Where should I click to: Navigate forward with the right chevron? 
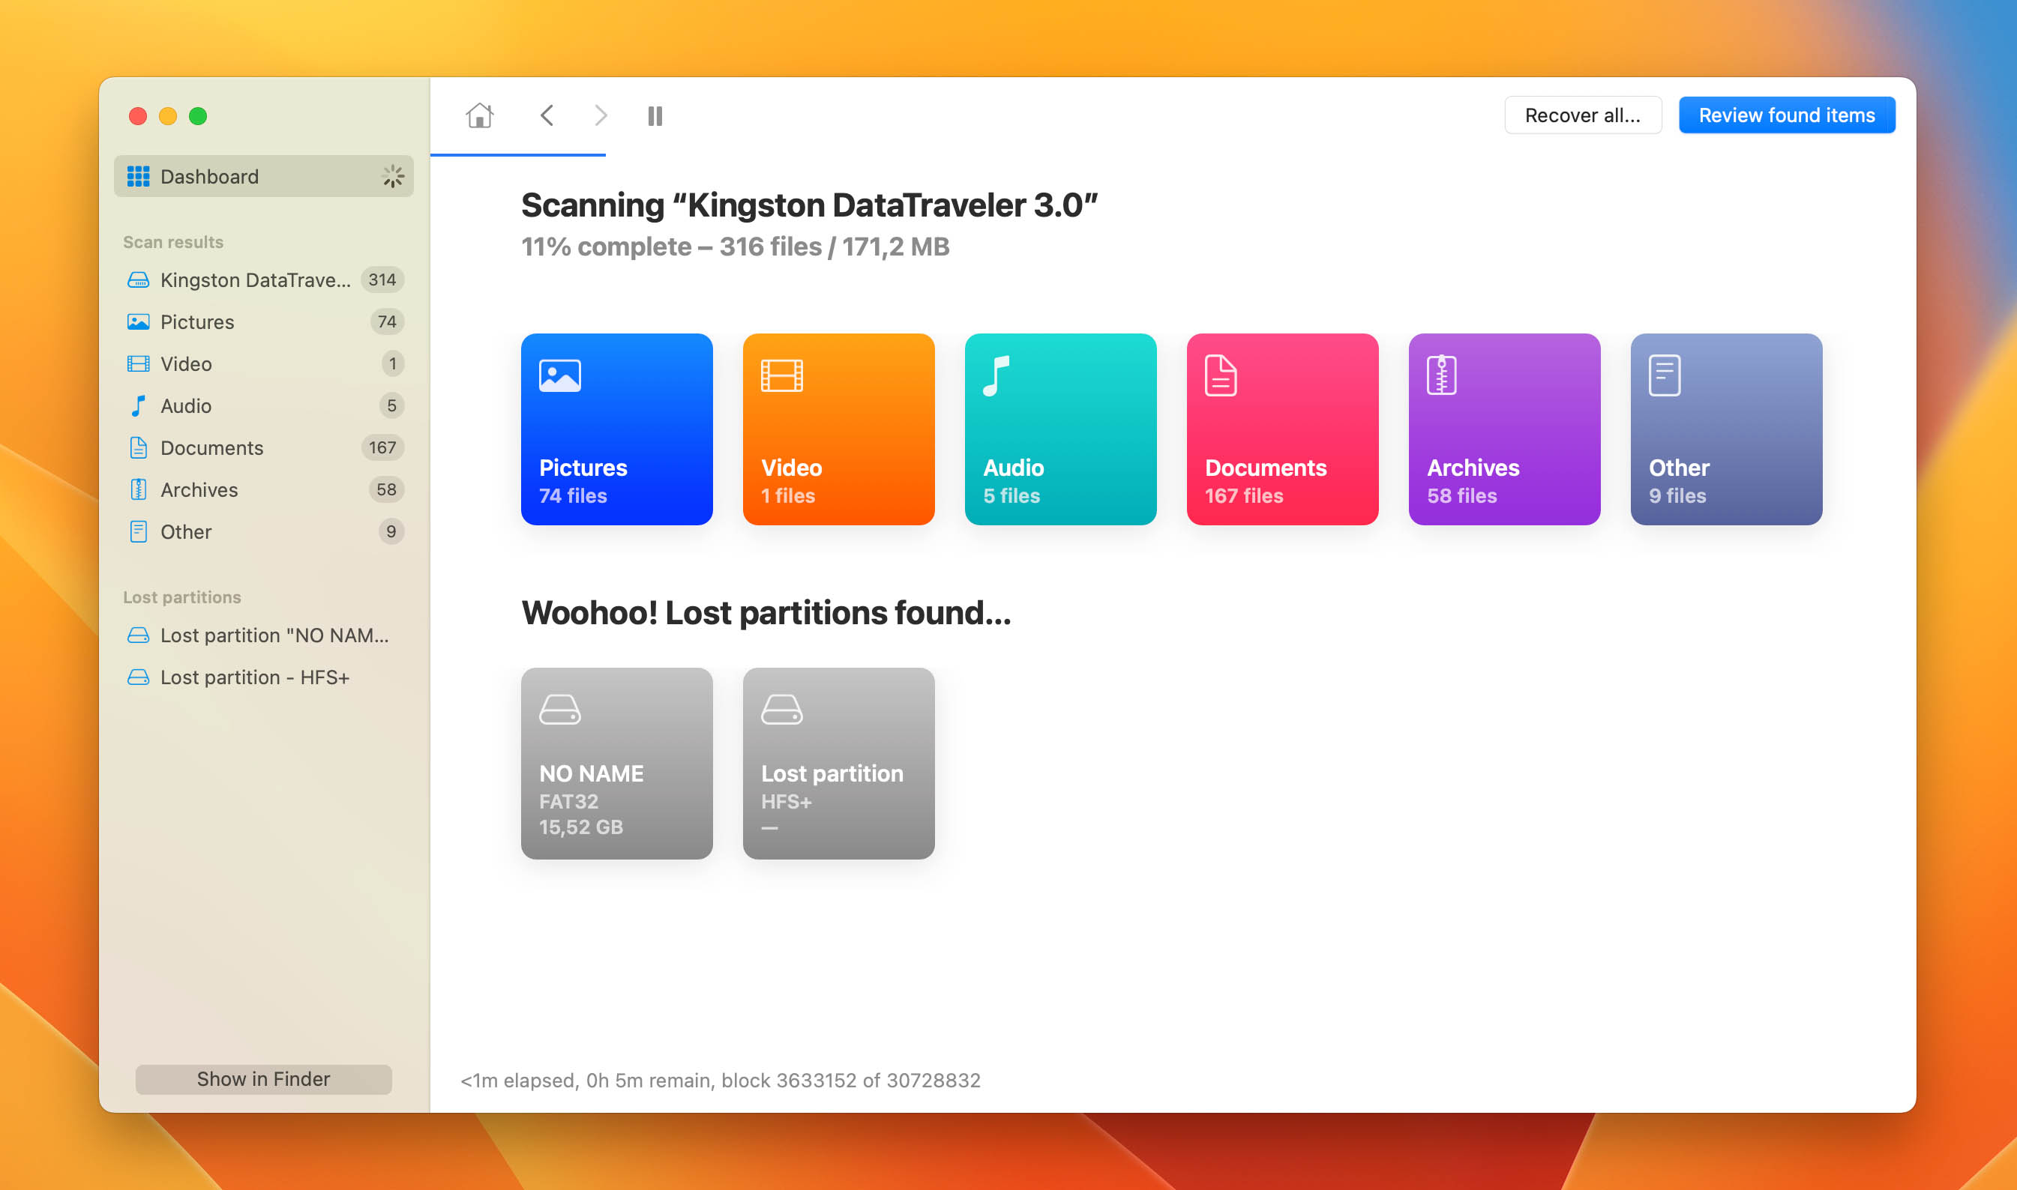pos(600,115)
